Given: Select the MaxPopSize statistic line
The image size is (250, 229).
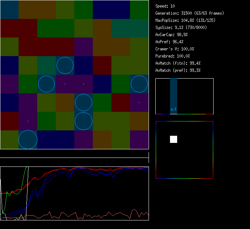Looking at the screenshot, I should point(185,20).
